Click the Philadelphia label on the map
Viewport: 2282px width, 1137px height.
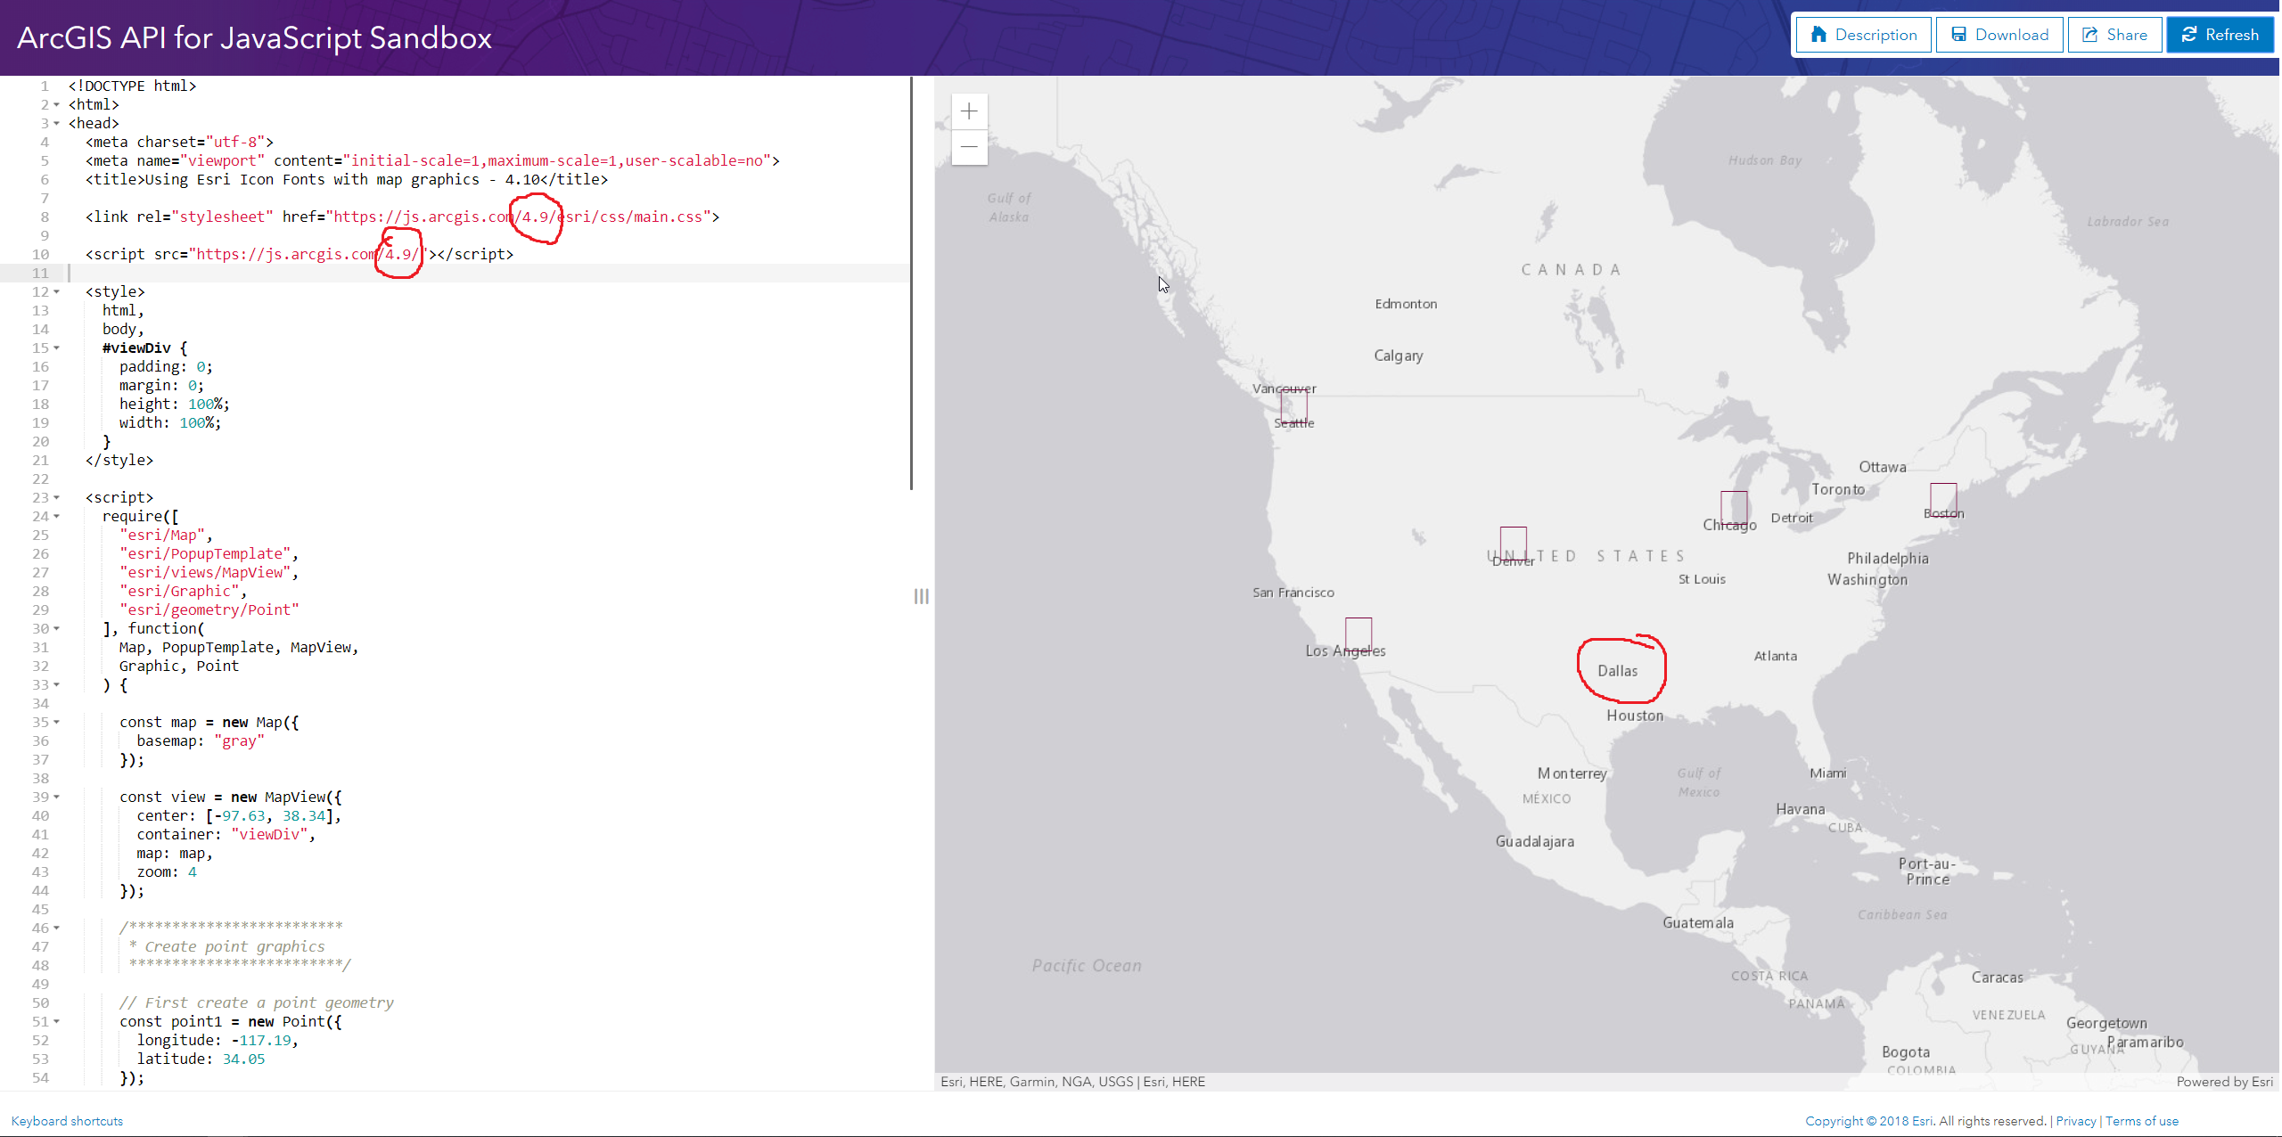[1887, 559]
